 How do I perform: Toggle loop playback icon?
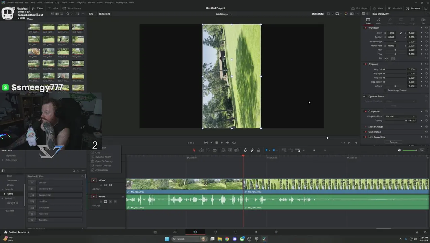tap(234, 143)
